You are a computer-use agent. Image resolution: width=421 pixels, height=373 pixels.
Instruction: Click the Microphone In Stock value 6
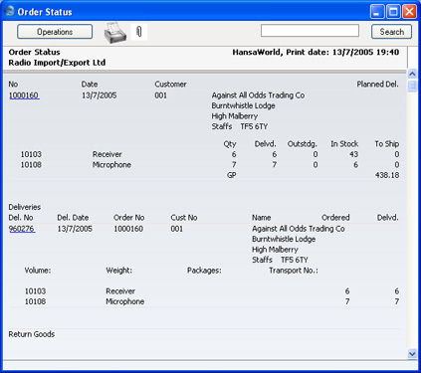(355, 165)
